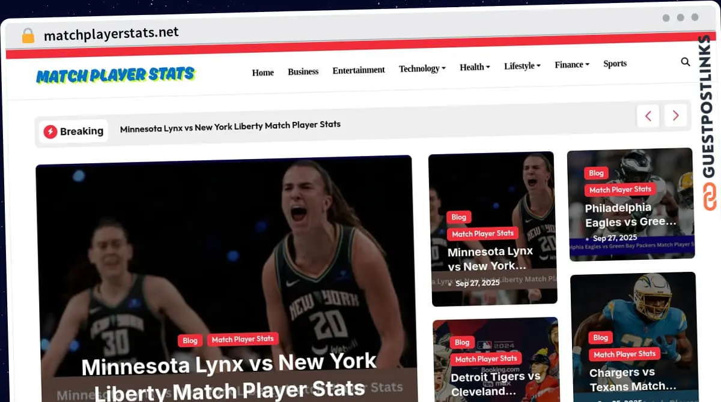This screenshot has width=721, height=402.
Task: Click the GuestPostLinks chain logo
Action: (710, 197)
